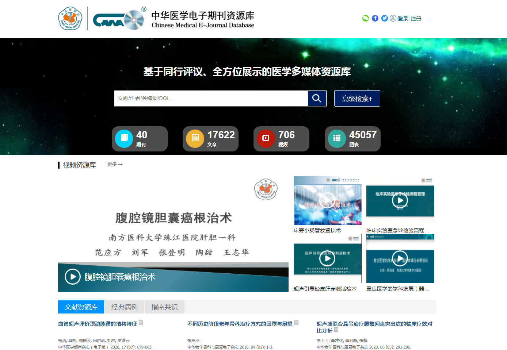The width and height of the screenshot is (507, 350).
Task: Open the journals count icon (40 期刊)
Action: (x=124, y=139)
